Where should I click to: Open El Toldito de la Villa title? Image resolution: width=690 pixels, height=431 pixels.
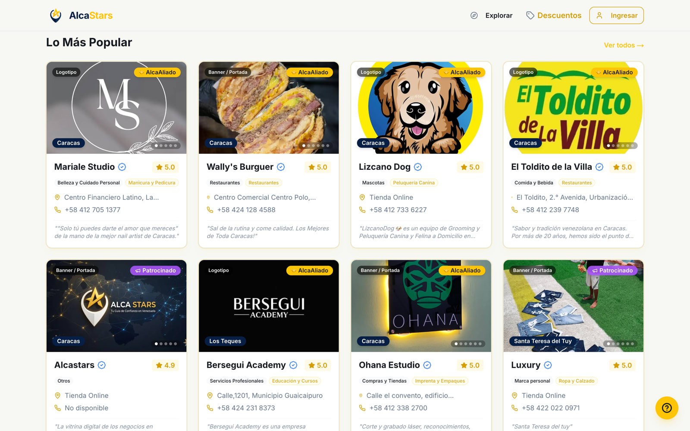point(552,167)
